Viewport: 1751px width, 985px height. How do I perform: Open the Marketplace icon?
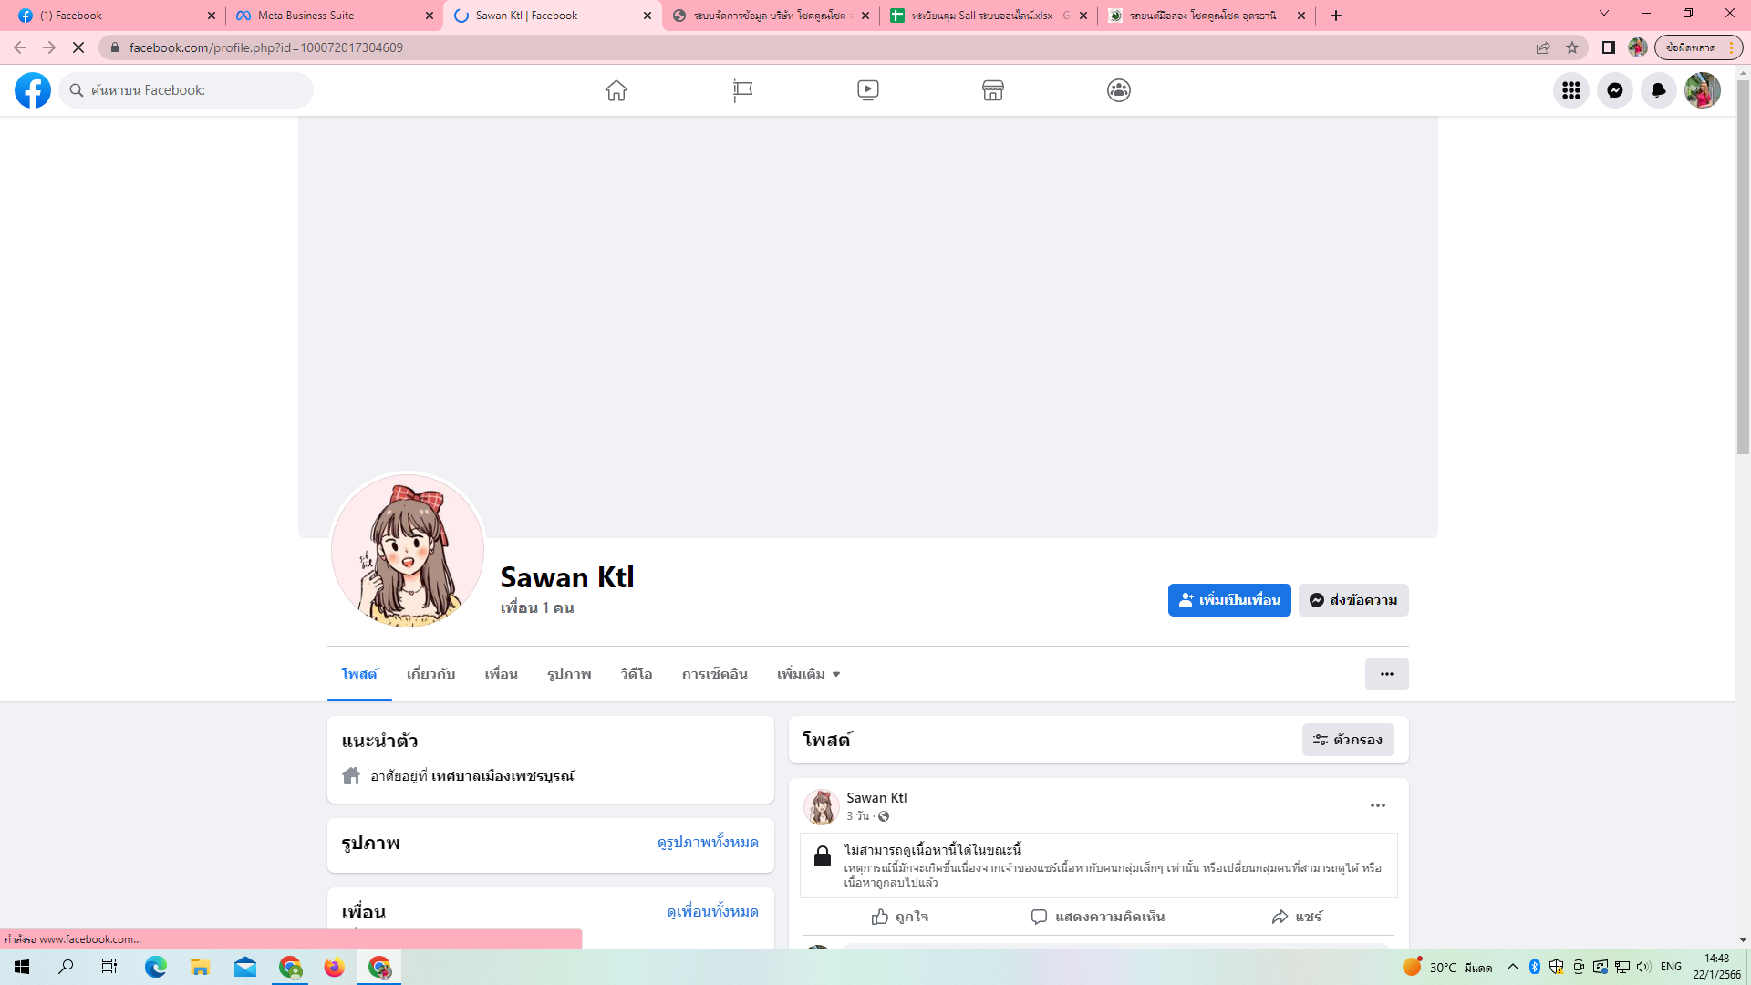[x=993, y=90]
